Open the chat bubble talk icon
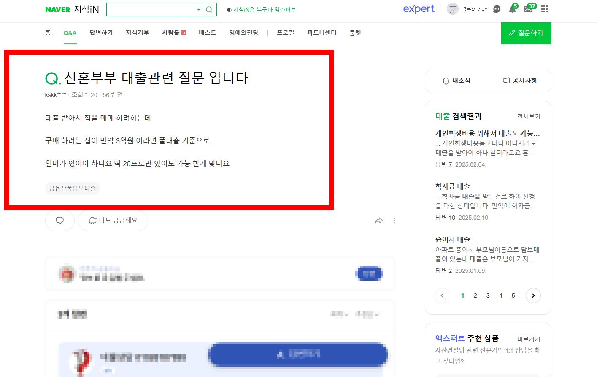This screenshot has height=377, width=597. [497, 9]
